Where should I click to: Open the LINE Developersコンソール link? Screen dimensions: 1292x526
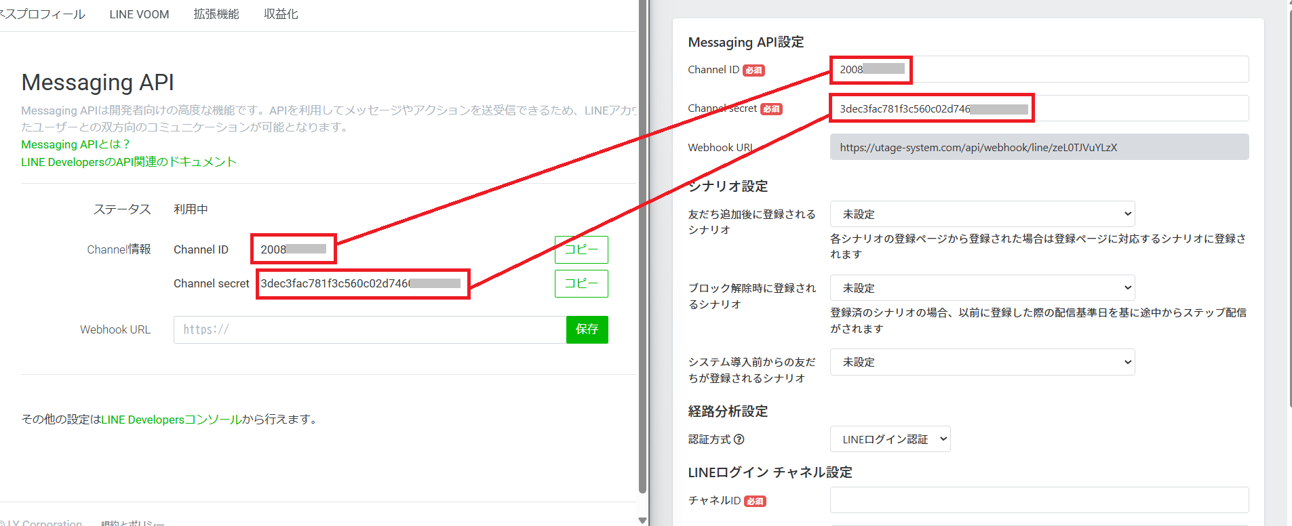coord(171,420)
